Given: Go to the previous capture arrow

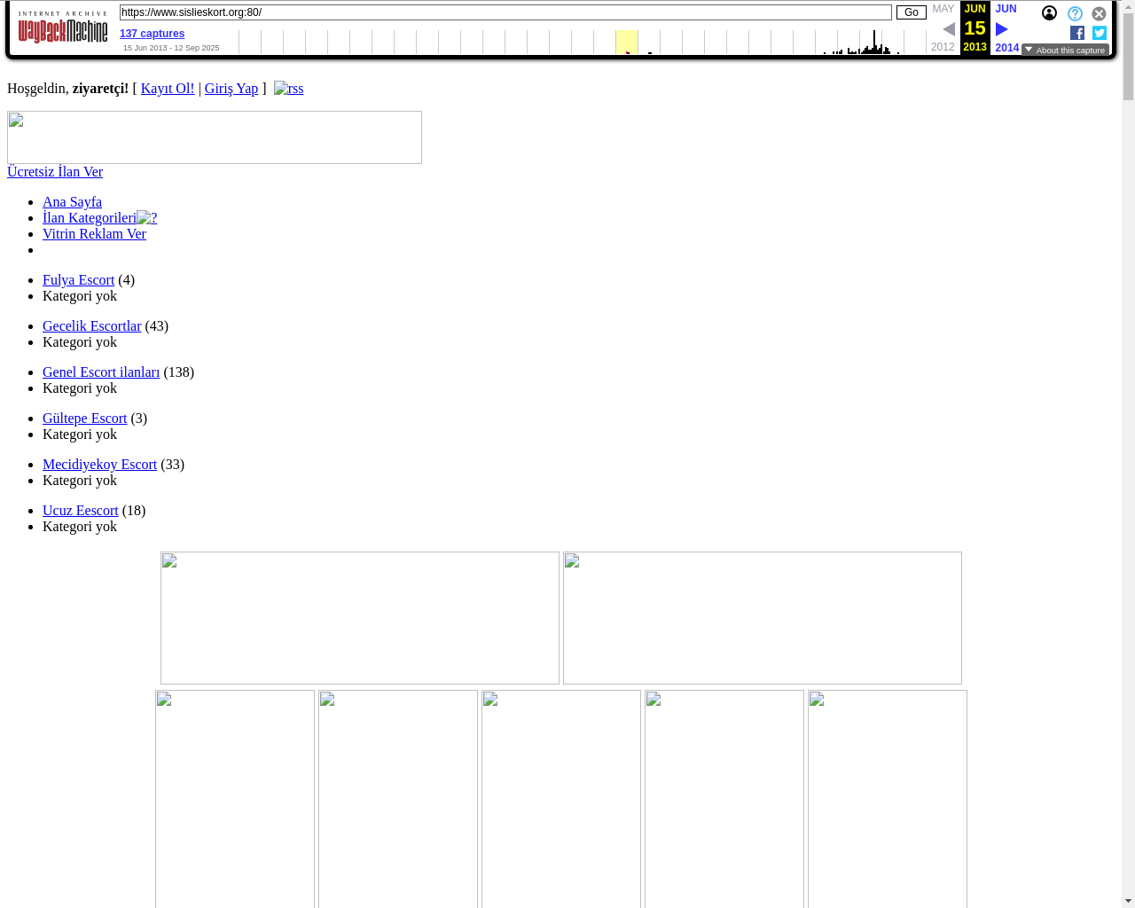Looking at the screenshot, I should (x=948, y=29).
